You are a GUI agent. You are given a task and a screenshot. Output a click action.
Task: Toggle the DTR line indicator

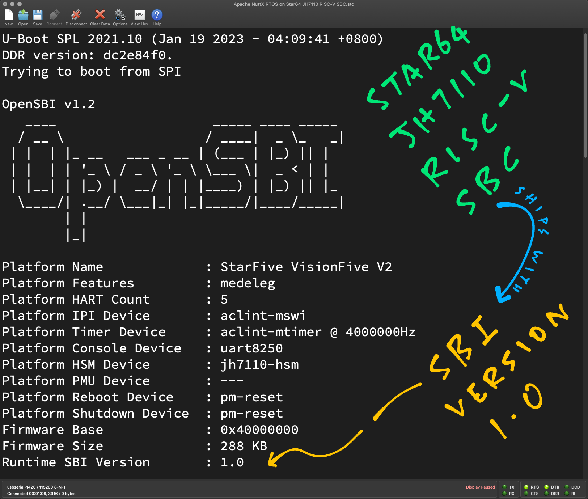point(546,487)
